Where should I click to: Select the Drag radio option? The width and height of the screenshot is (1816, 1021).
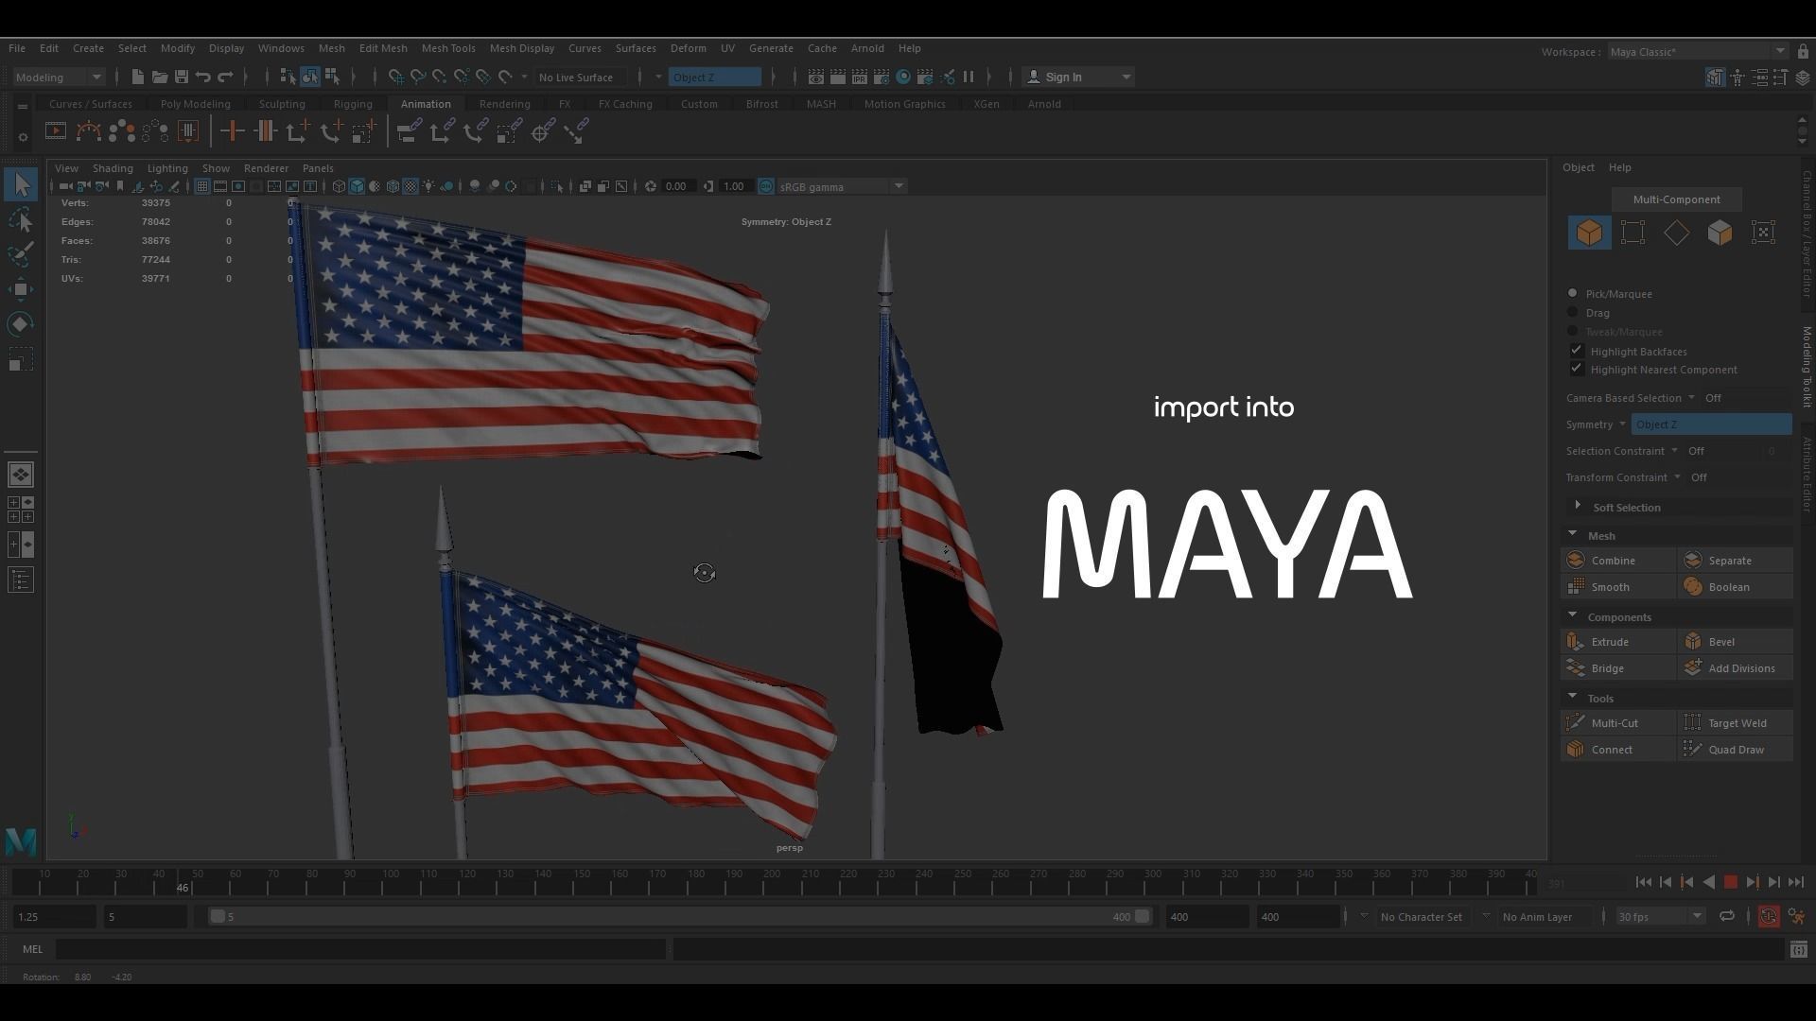coord(1573,312)
